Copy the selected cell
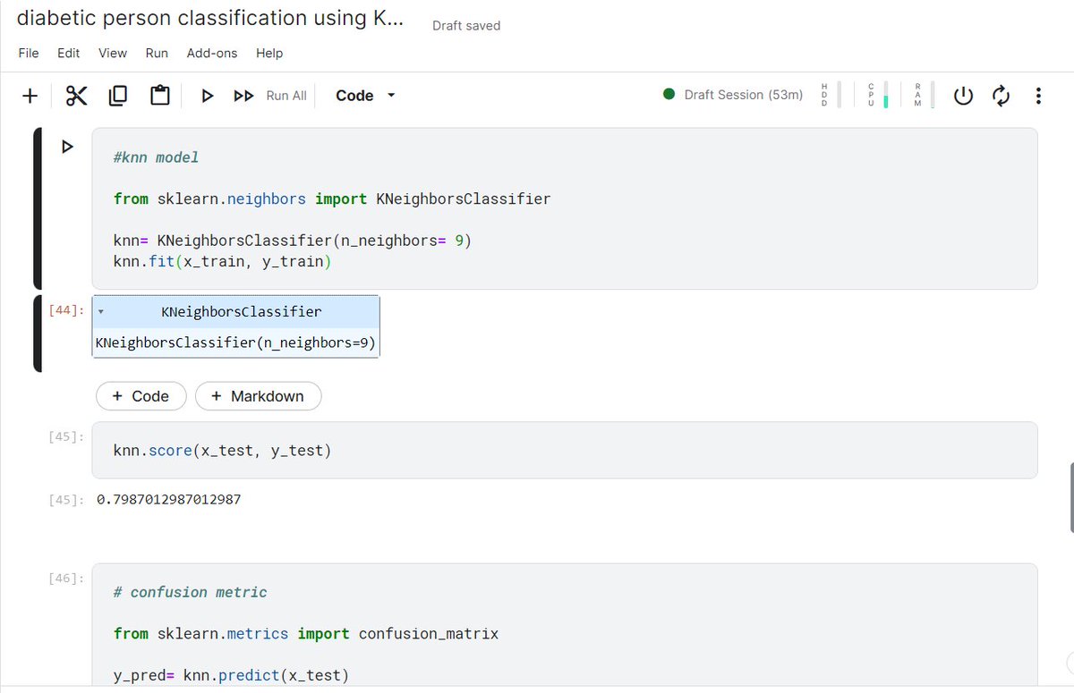The width and height of the screenshot is (1074, 693). pyautogui.click(x=118, y=96)
